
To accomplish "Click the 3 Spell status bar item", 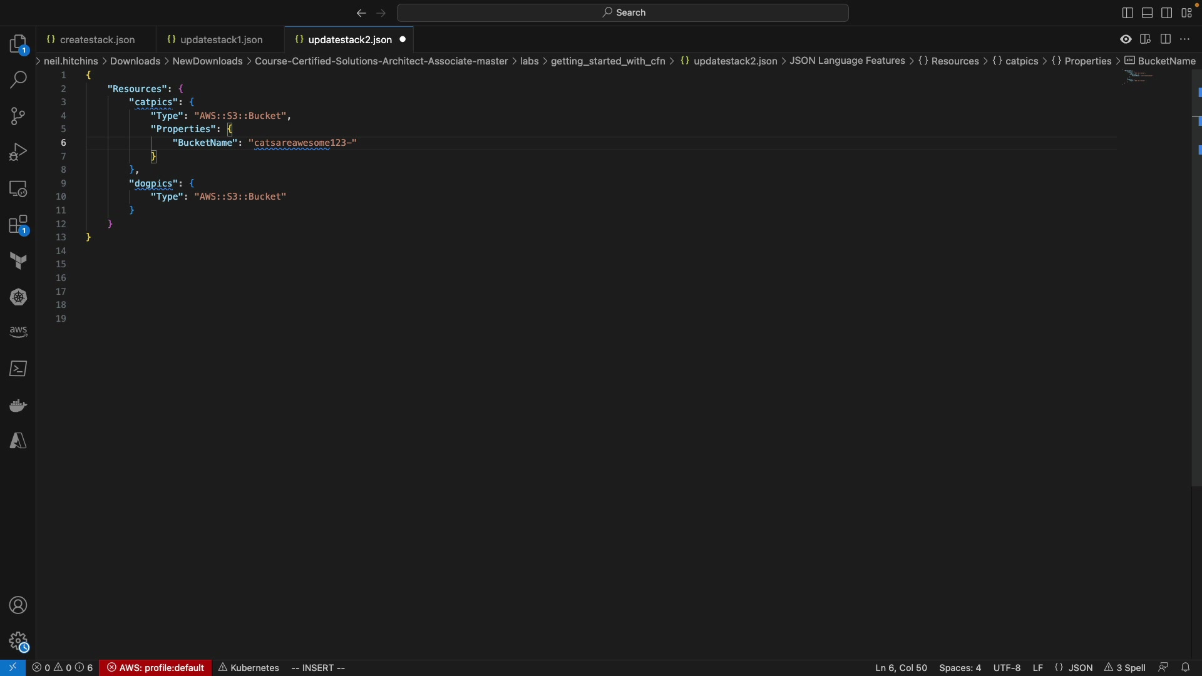I will (1125, 668).
